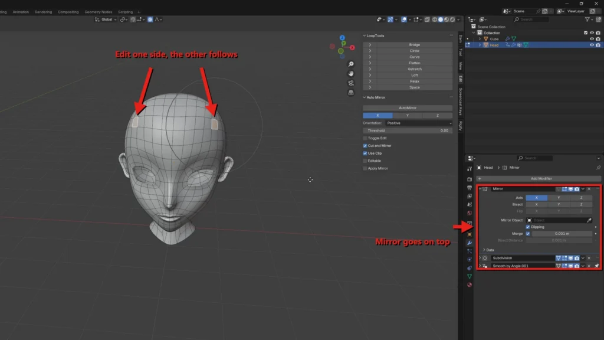
Task: Toggle the camera view icon in viewport
Action: click(x=351, y=83)
